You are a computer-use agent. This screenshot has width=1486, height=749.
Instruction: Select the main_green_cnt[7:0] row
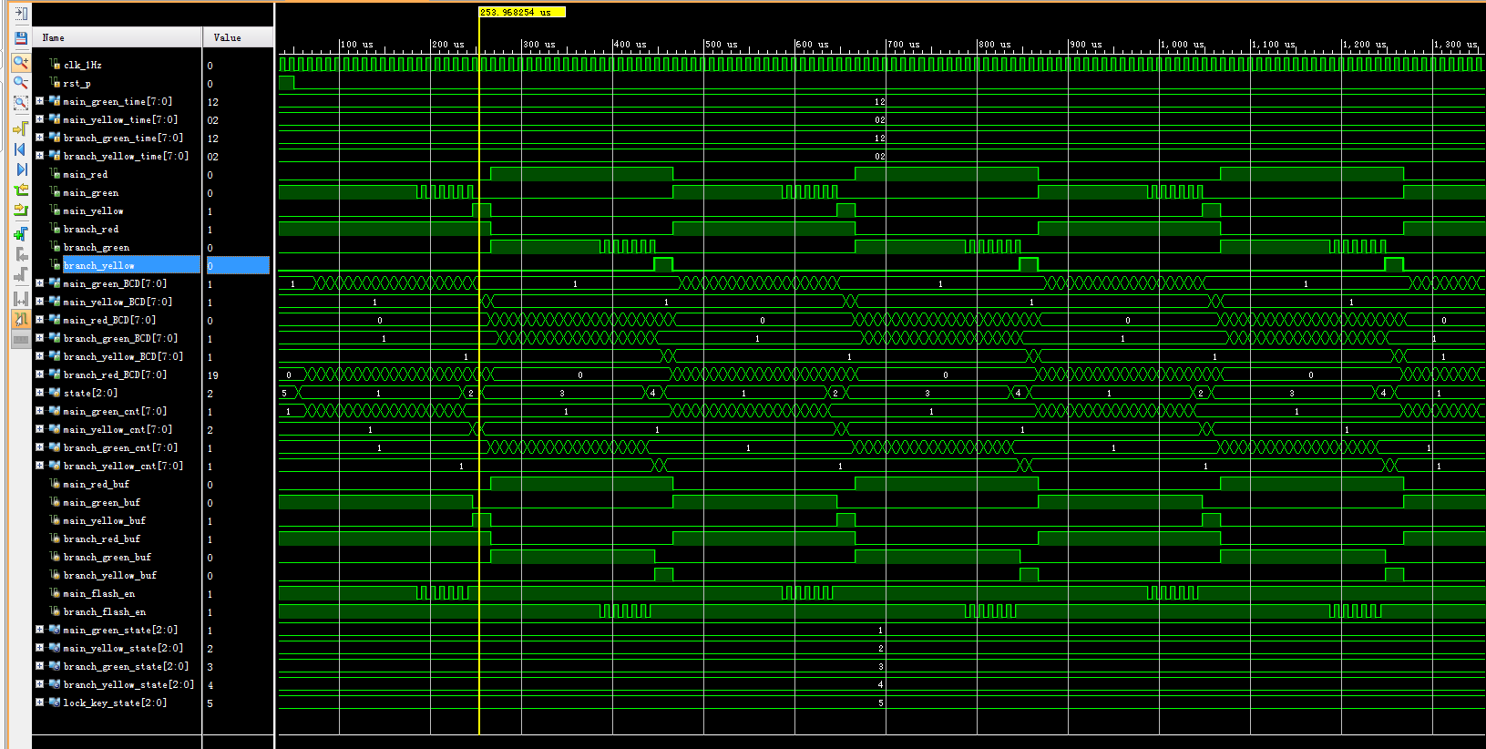click(x=117, y=411)
